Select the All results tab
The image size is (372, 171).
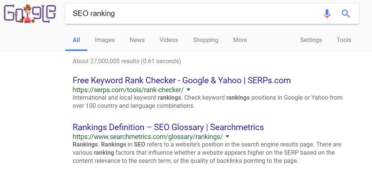pos(76,40)
